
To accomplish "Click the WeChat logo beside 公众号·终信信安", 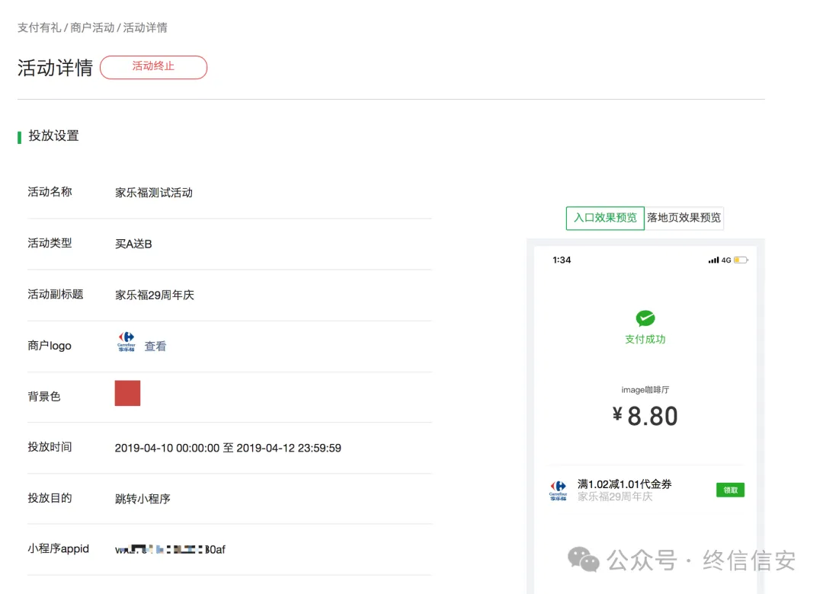I will point(582,560).
